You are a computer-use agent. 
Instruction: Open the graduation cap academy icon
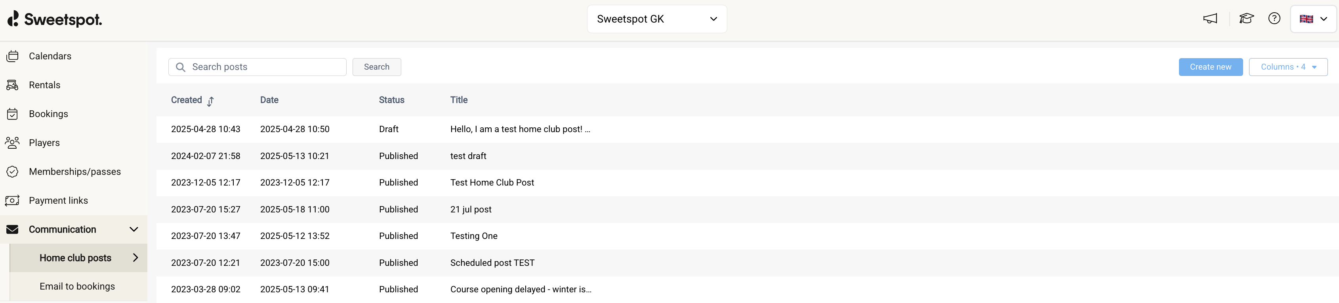pyautogui.click(x=1246, y=19)
